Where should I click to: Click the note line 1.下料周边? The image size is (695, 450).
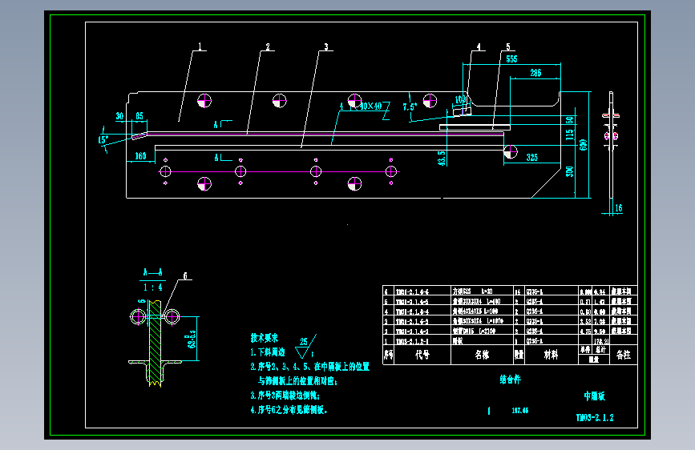pyautogui.click(x=268, y=352)
